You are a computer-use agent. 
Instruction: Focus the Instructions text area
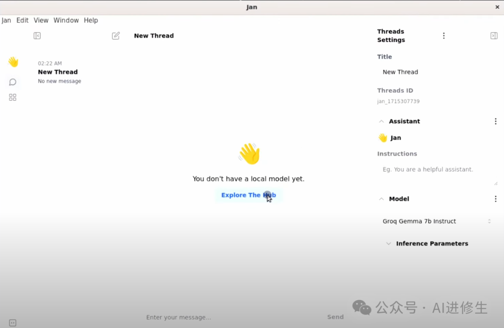tap(437, 174)
